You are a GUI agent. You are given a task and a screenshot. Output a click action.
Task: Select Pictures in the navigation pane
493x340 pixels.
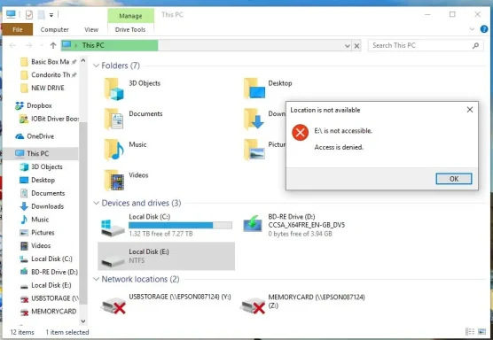pos(37,233)
